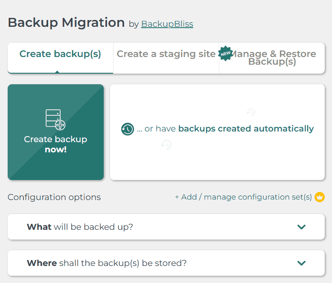
Task: Click the Backup Migration heading
Action: (66, 23)
